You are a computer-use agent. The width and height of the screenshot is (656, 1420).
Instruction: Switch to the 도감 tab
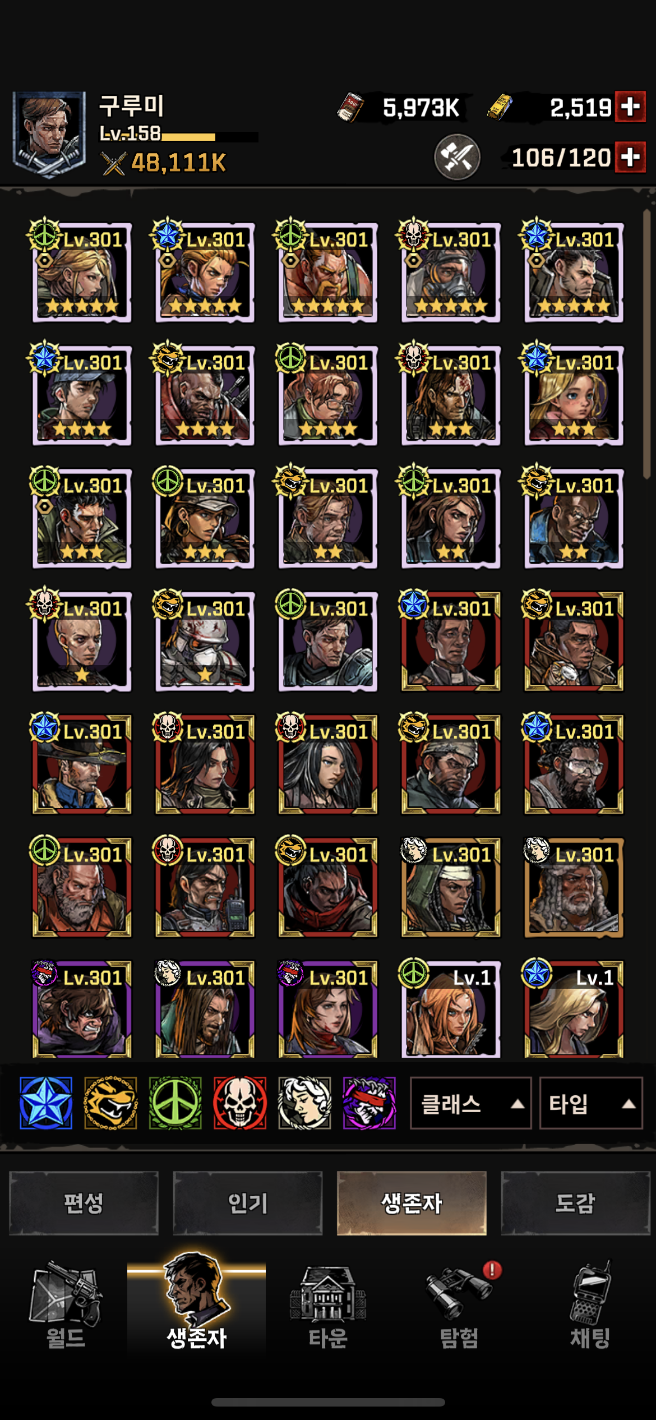pyautogui.click(x=575, y=1203)
